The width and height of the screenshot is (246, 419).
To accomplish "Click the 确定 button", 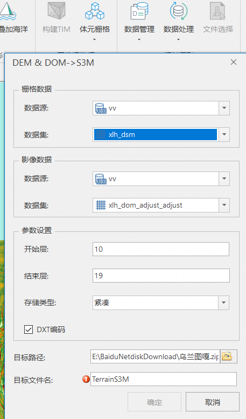I will [154, 402].
